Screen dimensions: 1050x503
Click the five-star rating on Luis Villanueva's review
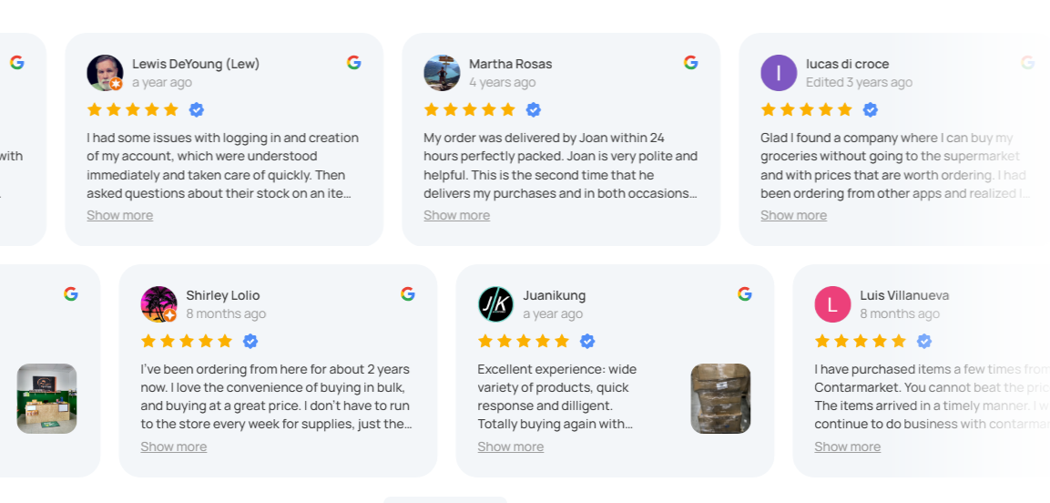click(x=860, y=342)
